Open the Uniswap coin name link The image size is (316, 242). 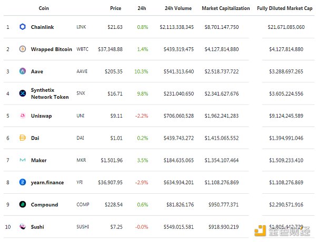42,115
